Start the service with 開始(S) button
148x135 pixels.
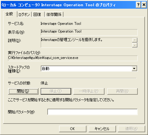click(23, 91)
